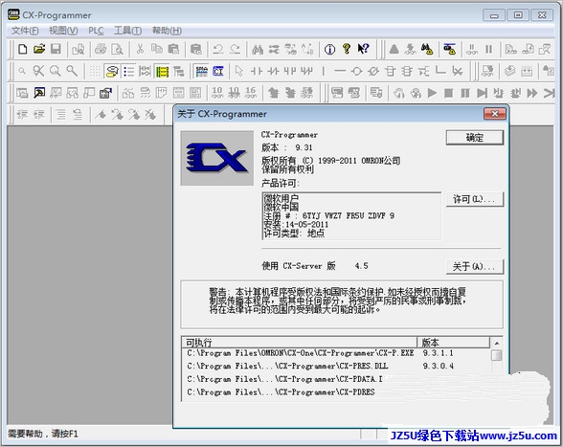Click the gray play triangle simulation icon
Viewport: 563px width, 447px height.
point(432,94)
